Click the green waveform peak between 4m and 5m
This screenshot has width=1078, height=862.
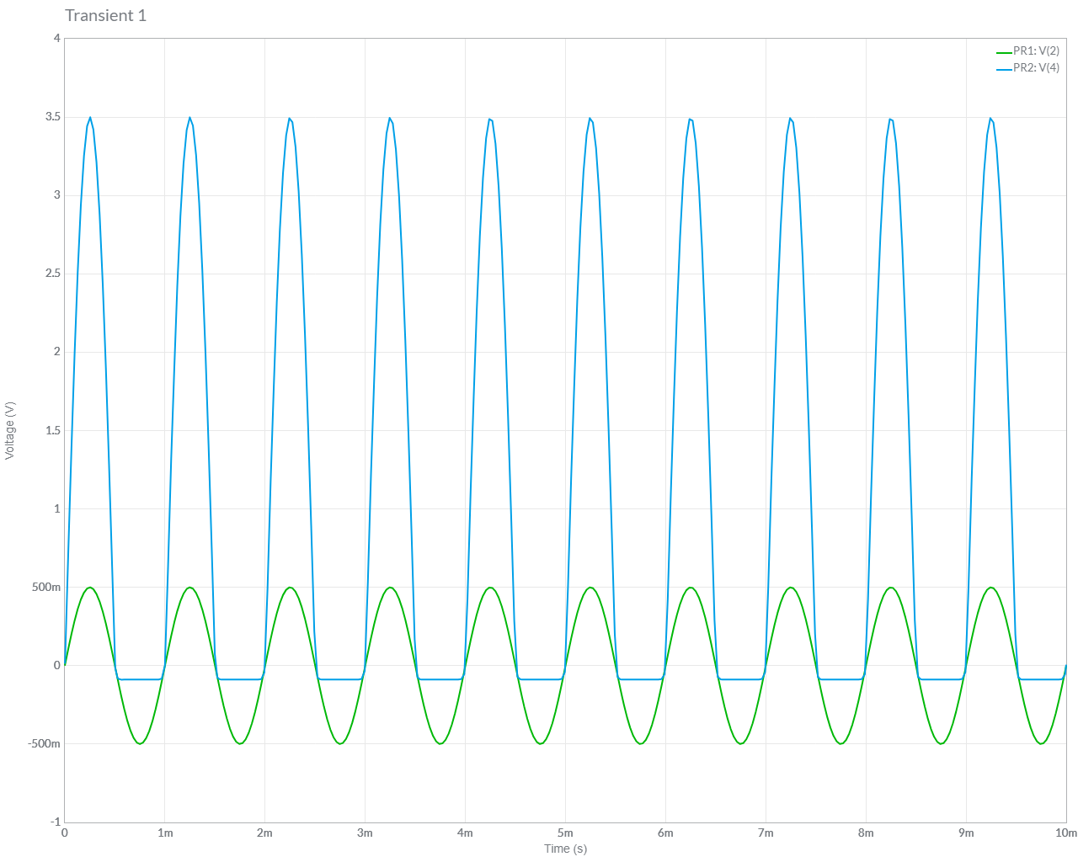point(490,588)
